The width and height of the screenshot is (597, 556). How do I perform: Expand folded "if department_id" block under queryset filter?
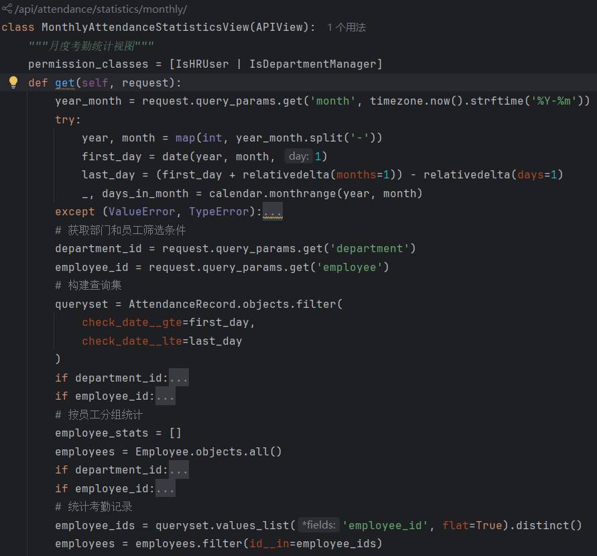[179, 378]
